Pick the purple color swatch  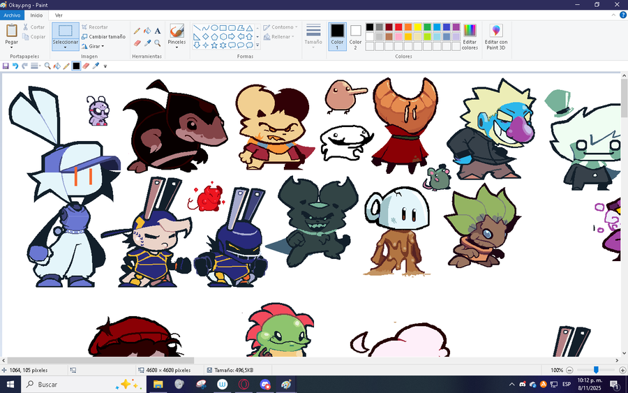point(456,27)
